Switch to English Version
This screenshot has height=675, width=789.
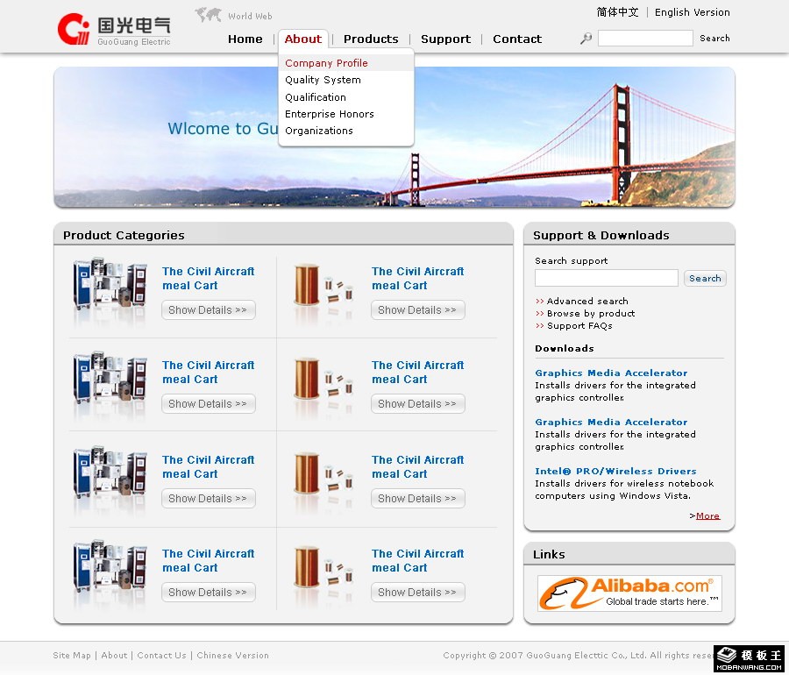(692, 12)
